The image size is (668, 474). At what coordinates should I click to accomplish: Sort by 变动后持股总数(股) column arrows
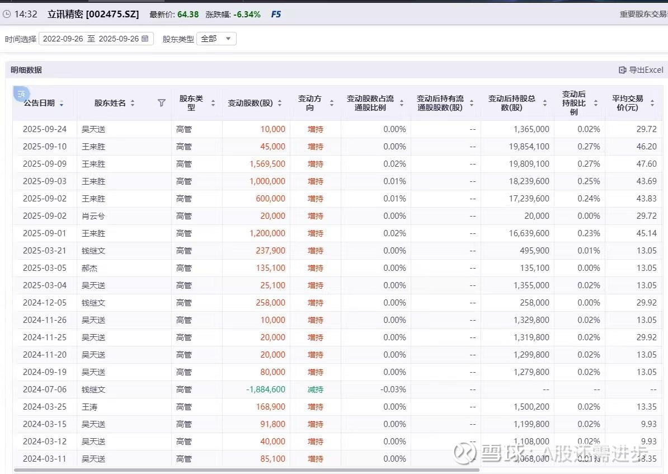coord(545,104)
